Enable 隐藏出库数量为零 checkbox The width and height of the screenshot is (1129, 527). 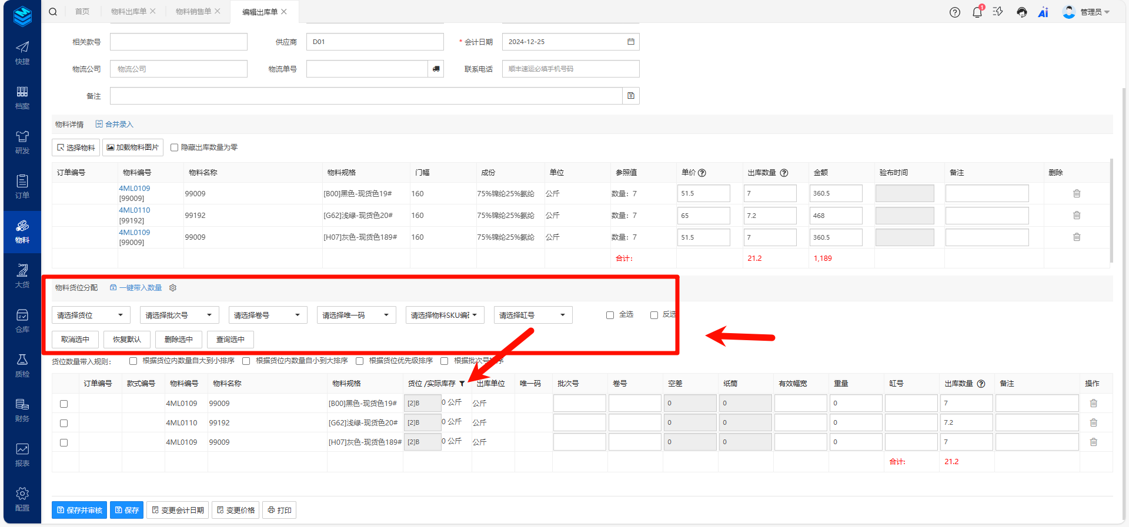pyautogui.click(x=175, y=147)
